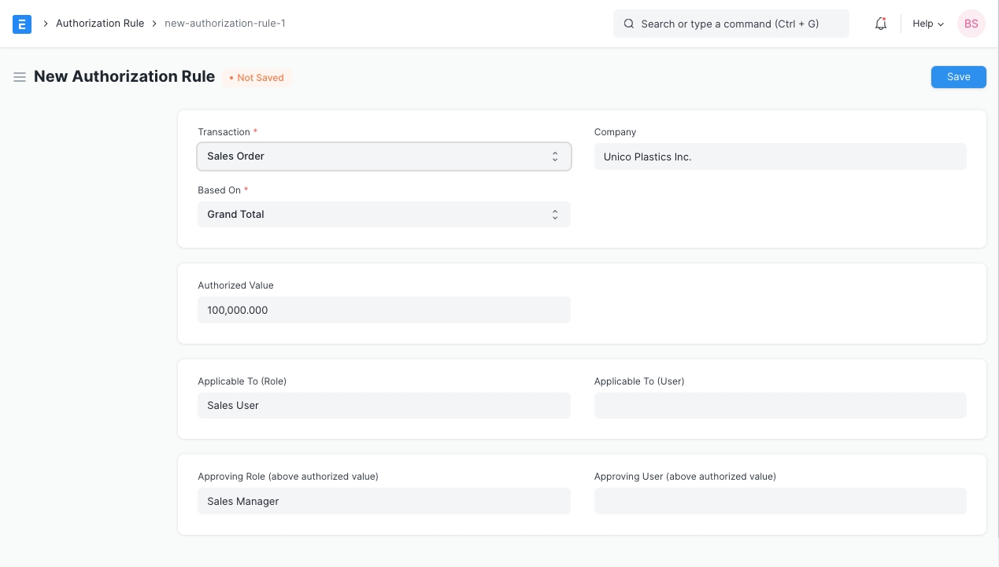Click the New Authorization Rule page title
Image resolution: width=999 pixels, height=567 pixels.
click(124, 77)
